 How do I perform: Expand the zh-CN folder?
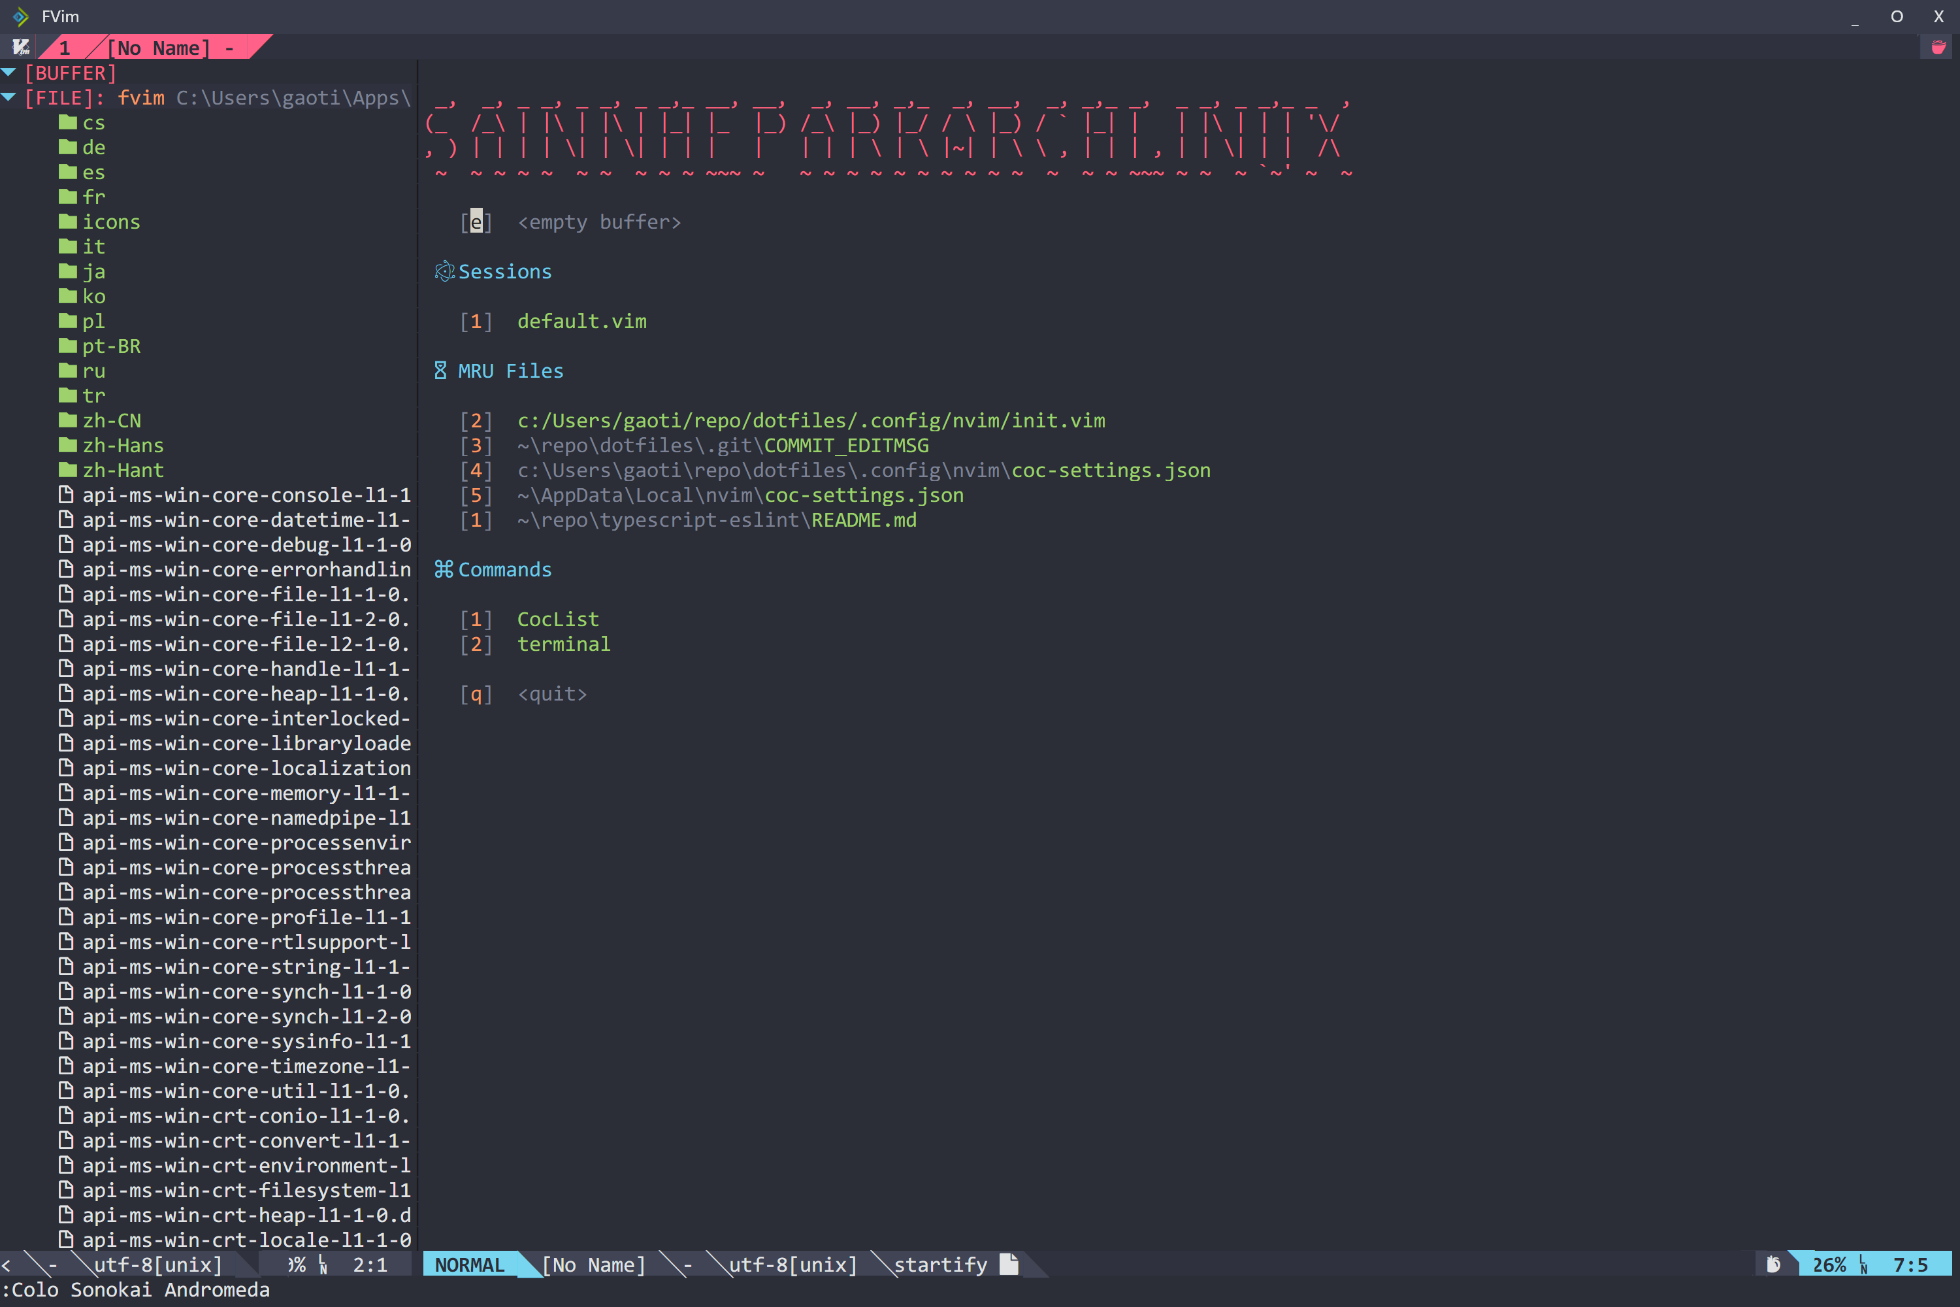pyautogui.click(x=111, y=421)
